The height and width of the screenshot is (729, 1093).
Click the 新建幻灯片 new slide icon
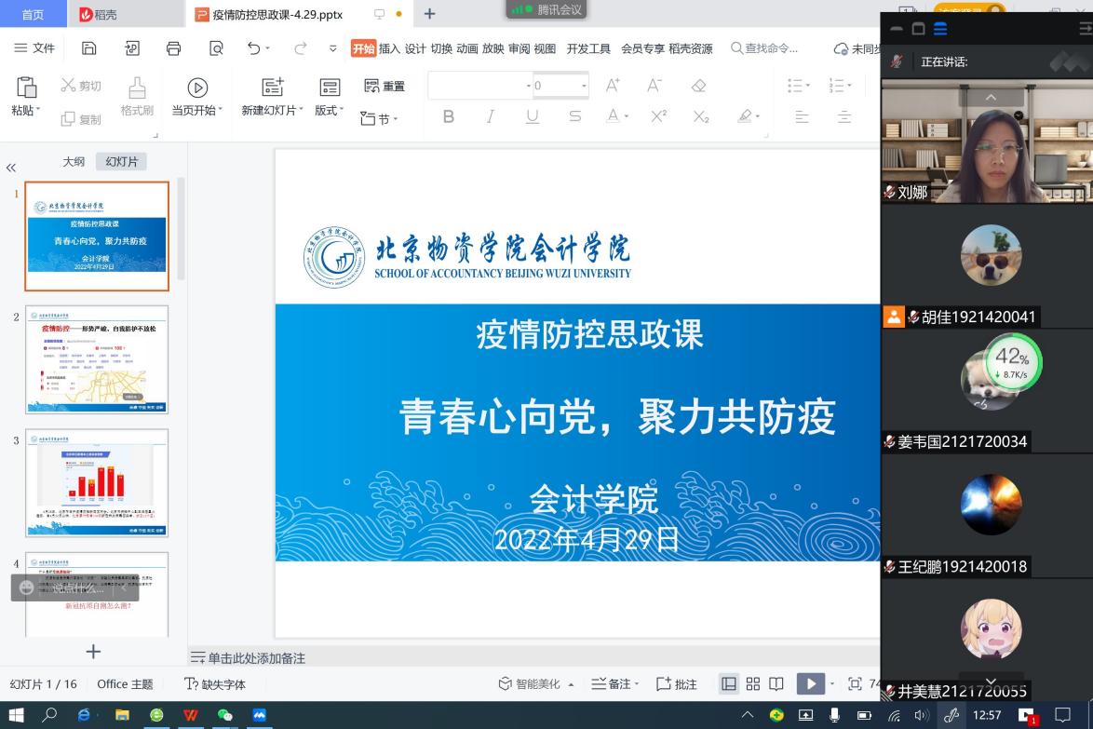[272, 88]
